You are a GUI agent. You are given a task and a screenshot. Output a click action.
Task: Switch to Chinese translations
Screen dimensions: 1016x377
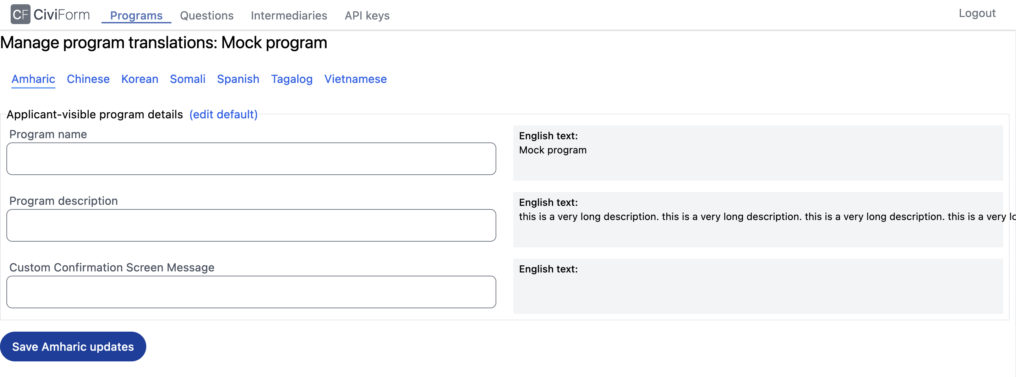[x=88, y=79]
